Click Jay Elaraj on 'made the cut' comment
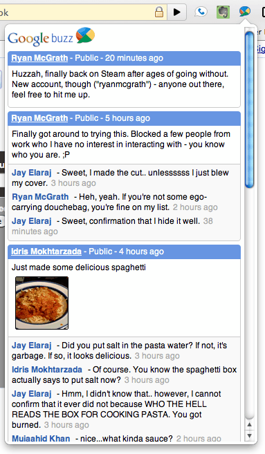Viewport: 265px width, 454px height. (32, 173)
